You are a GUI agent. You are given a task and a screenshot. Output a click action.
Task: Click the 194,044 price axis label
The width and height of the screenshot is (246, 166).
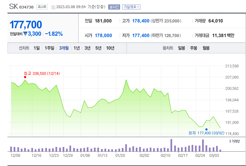[x=232, y=100]
